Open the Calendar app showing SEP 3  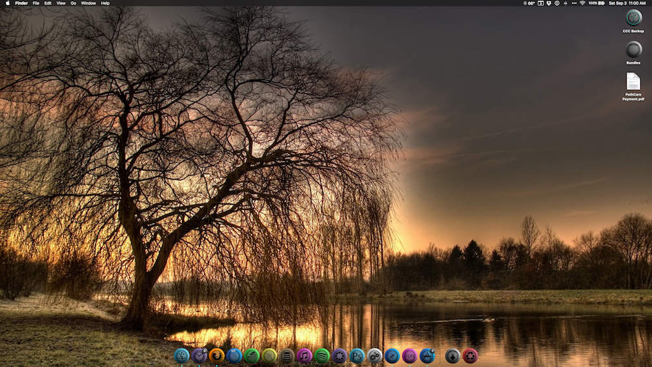[x=234, y=356]
